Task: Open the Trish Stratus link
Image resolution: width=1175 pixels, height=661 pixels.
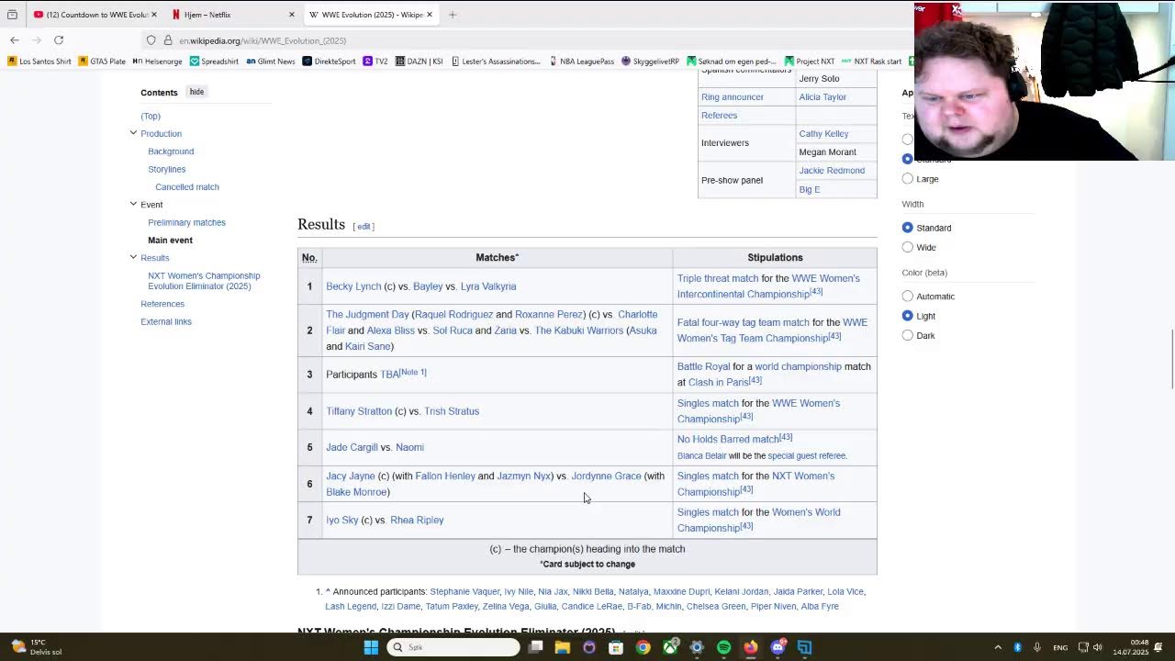Action: [452, 411]
